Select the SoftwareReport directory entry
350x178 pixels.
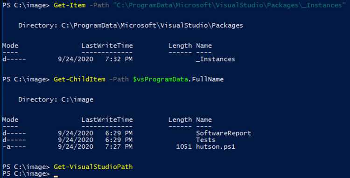pos(224,133)
